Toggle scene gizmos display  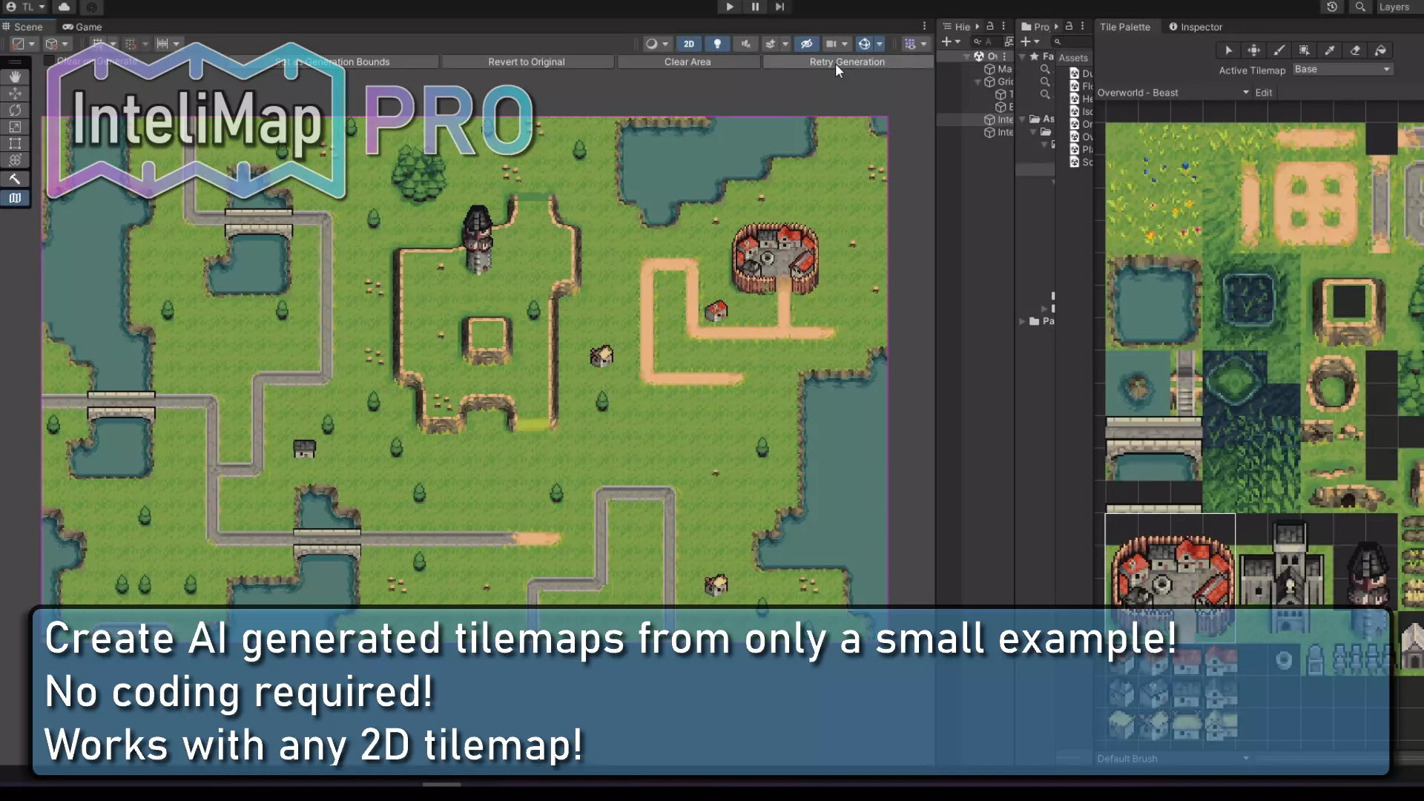coord(864,44)
